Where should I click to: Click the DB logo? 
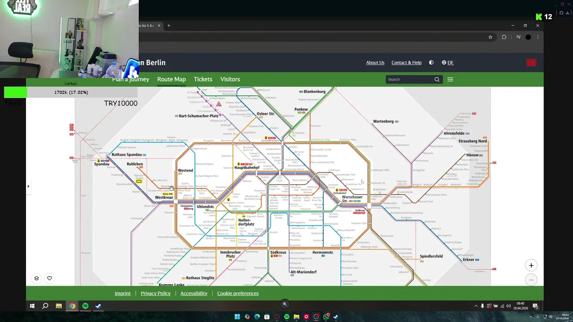531,63
